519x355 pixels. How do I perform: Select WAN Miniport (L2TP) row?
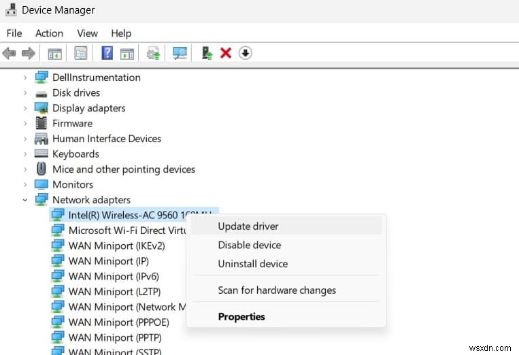106,292
